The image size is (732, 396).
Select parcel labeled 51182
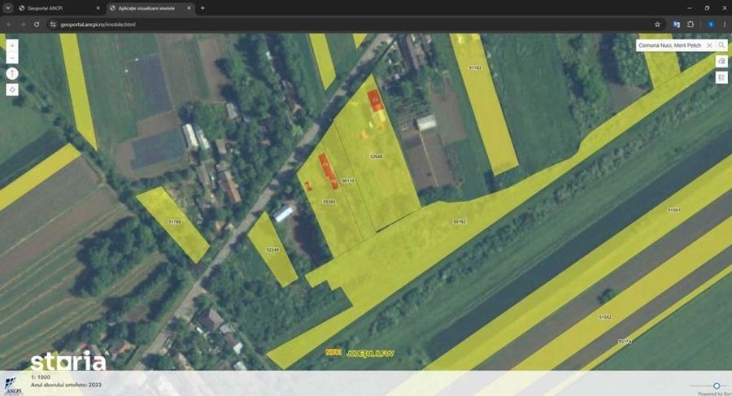click(475, 67)
